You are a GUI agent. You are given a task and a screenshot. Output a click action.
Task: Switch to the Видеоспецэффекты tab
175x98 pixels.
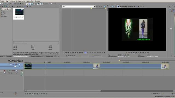37,56
